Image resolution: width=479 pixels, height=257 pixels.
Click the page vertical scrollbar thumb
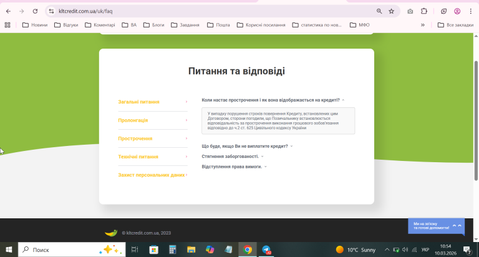(476, 121)
